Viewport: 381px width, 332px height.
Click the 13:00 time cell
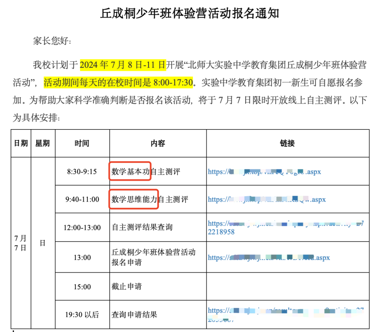[x=82, y=258]
